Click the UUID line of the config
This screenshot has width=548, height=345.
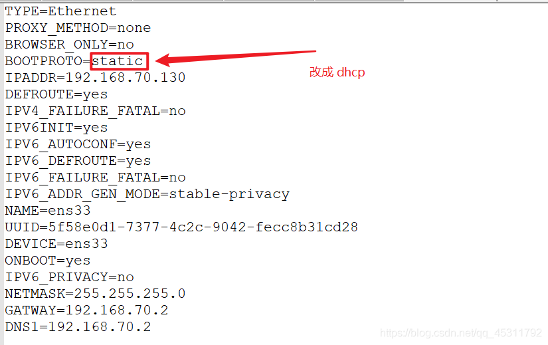pyautogui.click(x=181, y=227)
